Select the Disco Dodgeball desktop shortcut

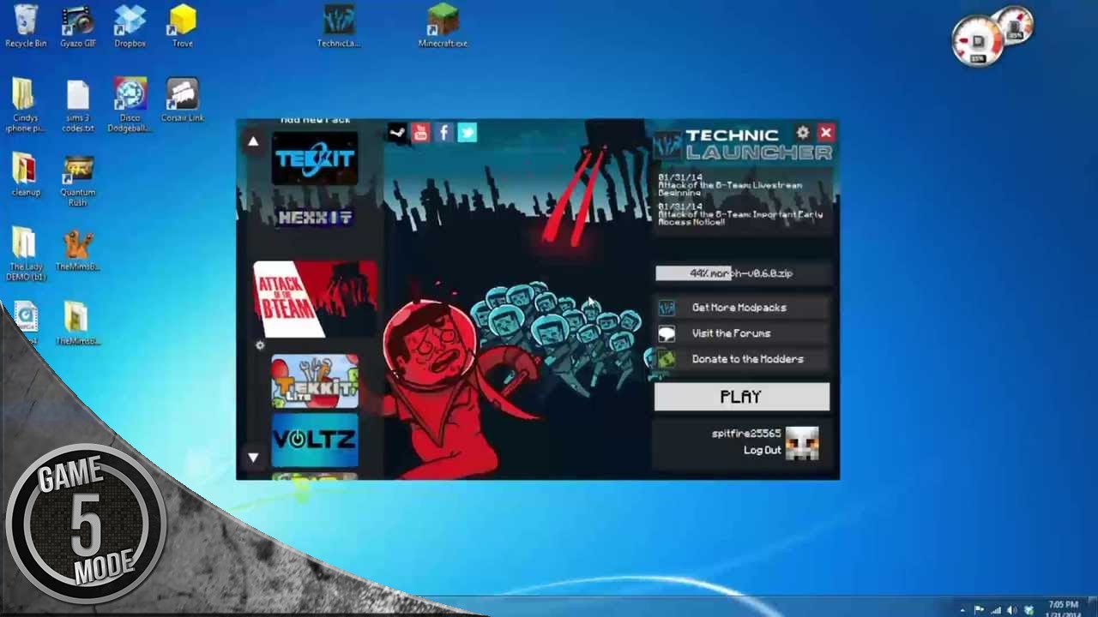(130, 105)
